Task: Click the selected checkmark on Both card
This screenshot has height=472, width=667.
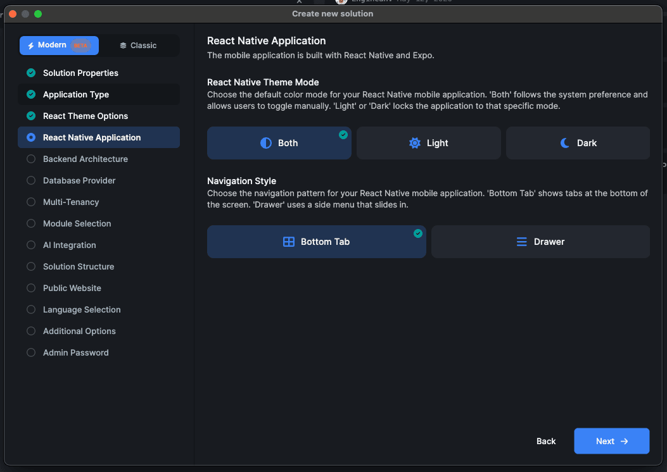Action: [x=343, y=135]
